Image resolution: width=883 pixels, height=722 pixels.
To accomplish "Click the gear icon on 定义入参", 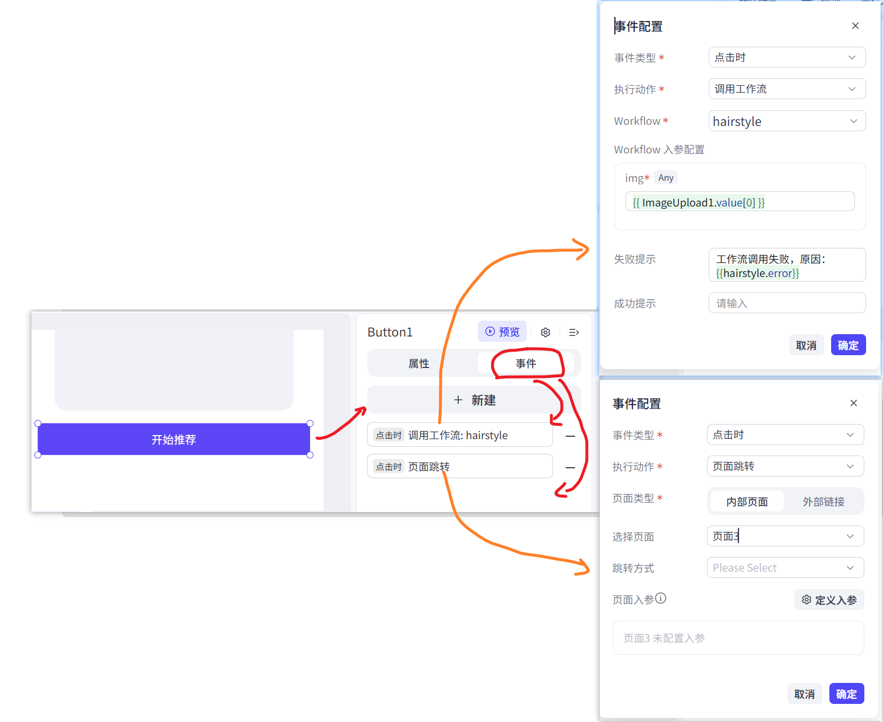I will 806,599.
